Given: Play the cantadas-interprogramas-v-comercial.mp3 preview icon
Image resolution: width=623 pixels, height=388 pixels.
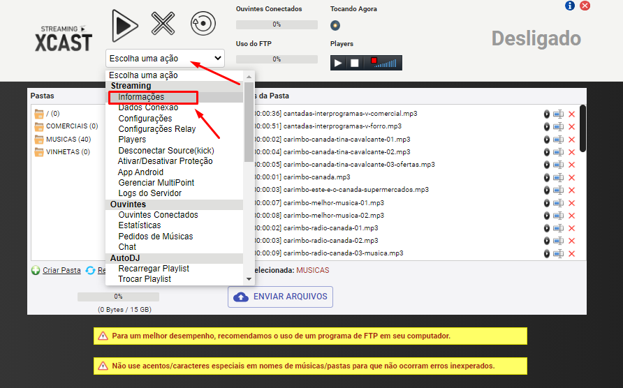Looking at the screenshot, I should [547, 114].
